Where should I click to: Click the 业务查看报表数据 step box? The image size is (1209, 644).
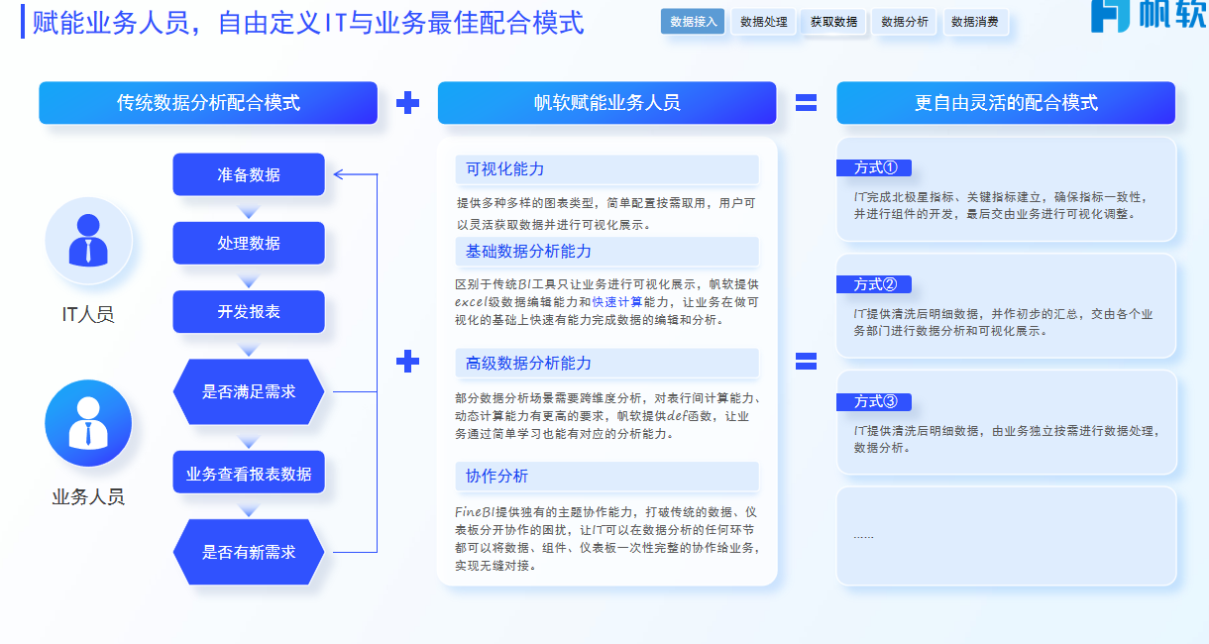[249, 473]
